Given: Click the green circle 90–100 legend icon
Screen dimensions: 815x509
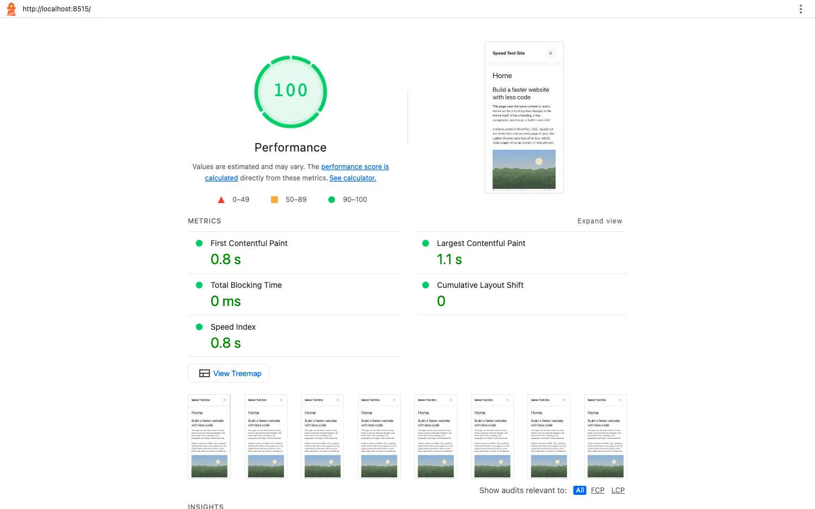Looking at the screenshot, I should (332, 200).
